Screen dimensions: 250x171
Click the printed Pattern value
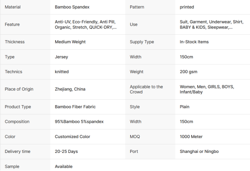pos(187,7)
